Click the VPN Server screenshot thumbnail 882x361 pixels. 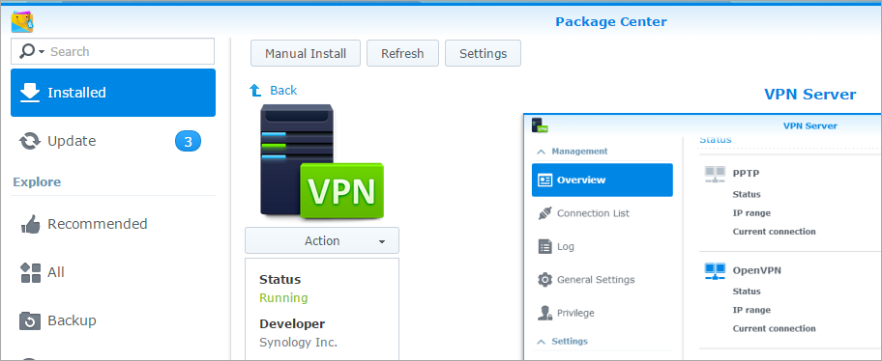coord(702,236)
